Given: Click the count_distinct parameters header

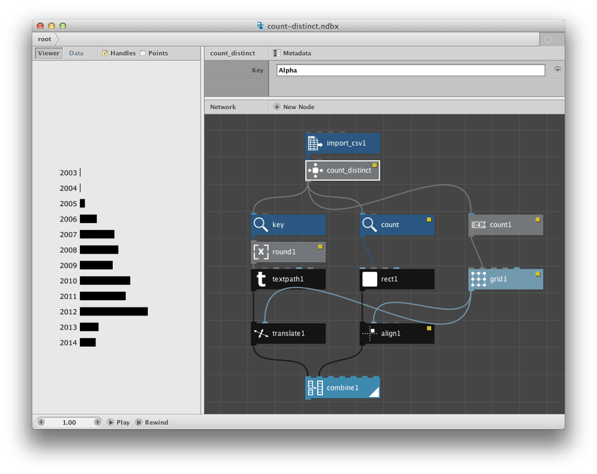Looking at the screenshot, I should 233,53.
